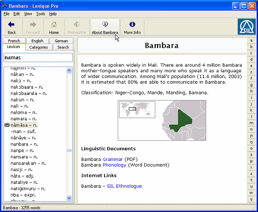
Task: Select the Categories tab
Action: 38,47
